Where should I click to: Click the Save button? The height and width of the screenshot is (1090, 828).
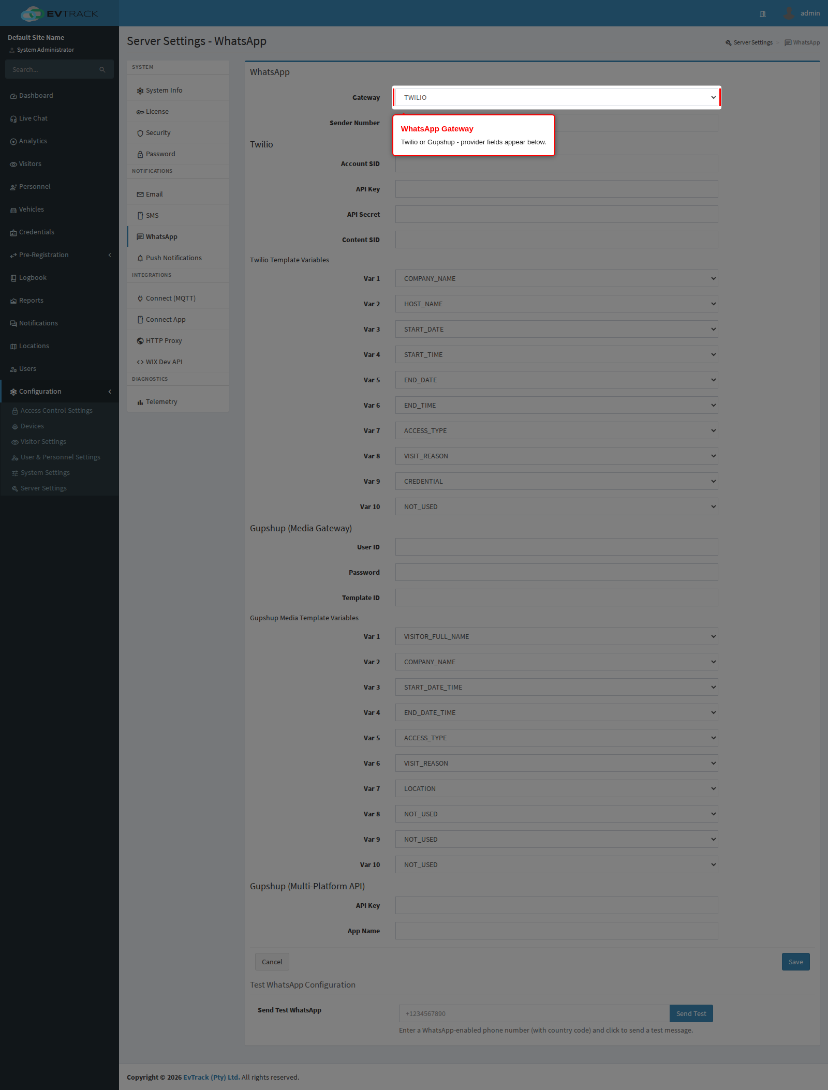(x=796, y=962)
